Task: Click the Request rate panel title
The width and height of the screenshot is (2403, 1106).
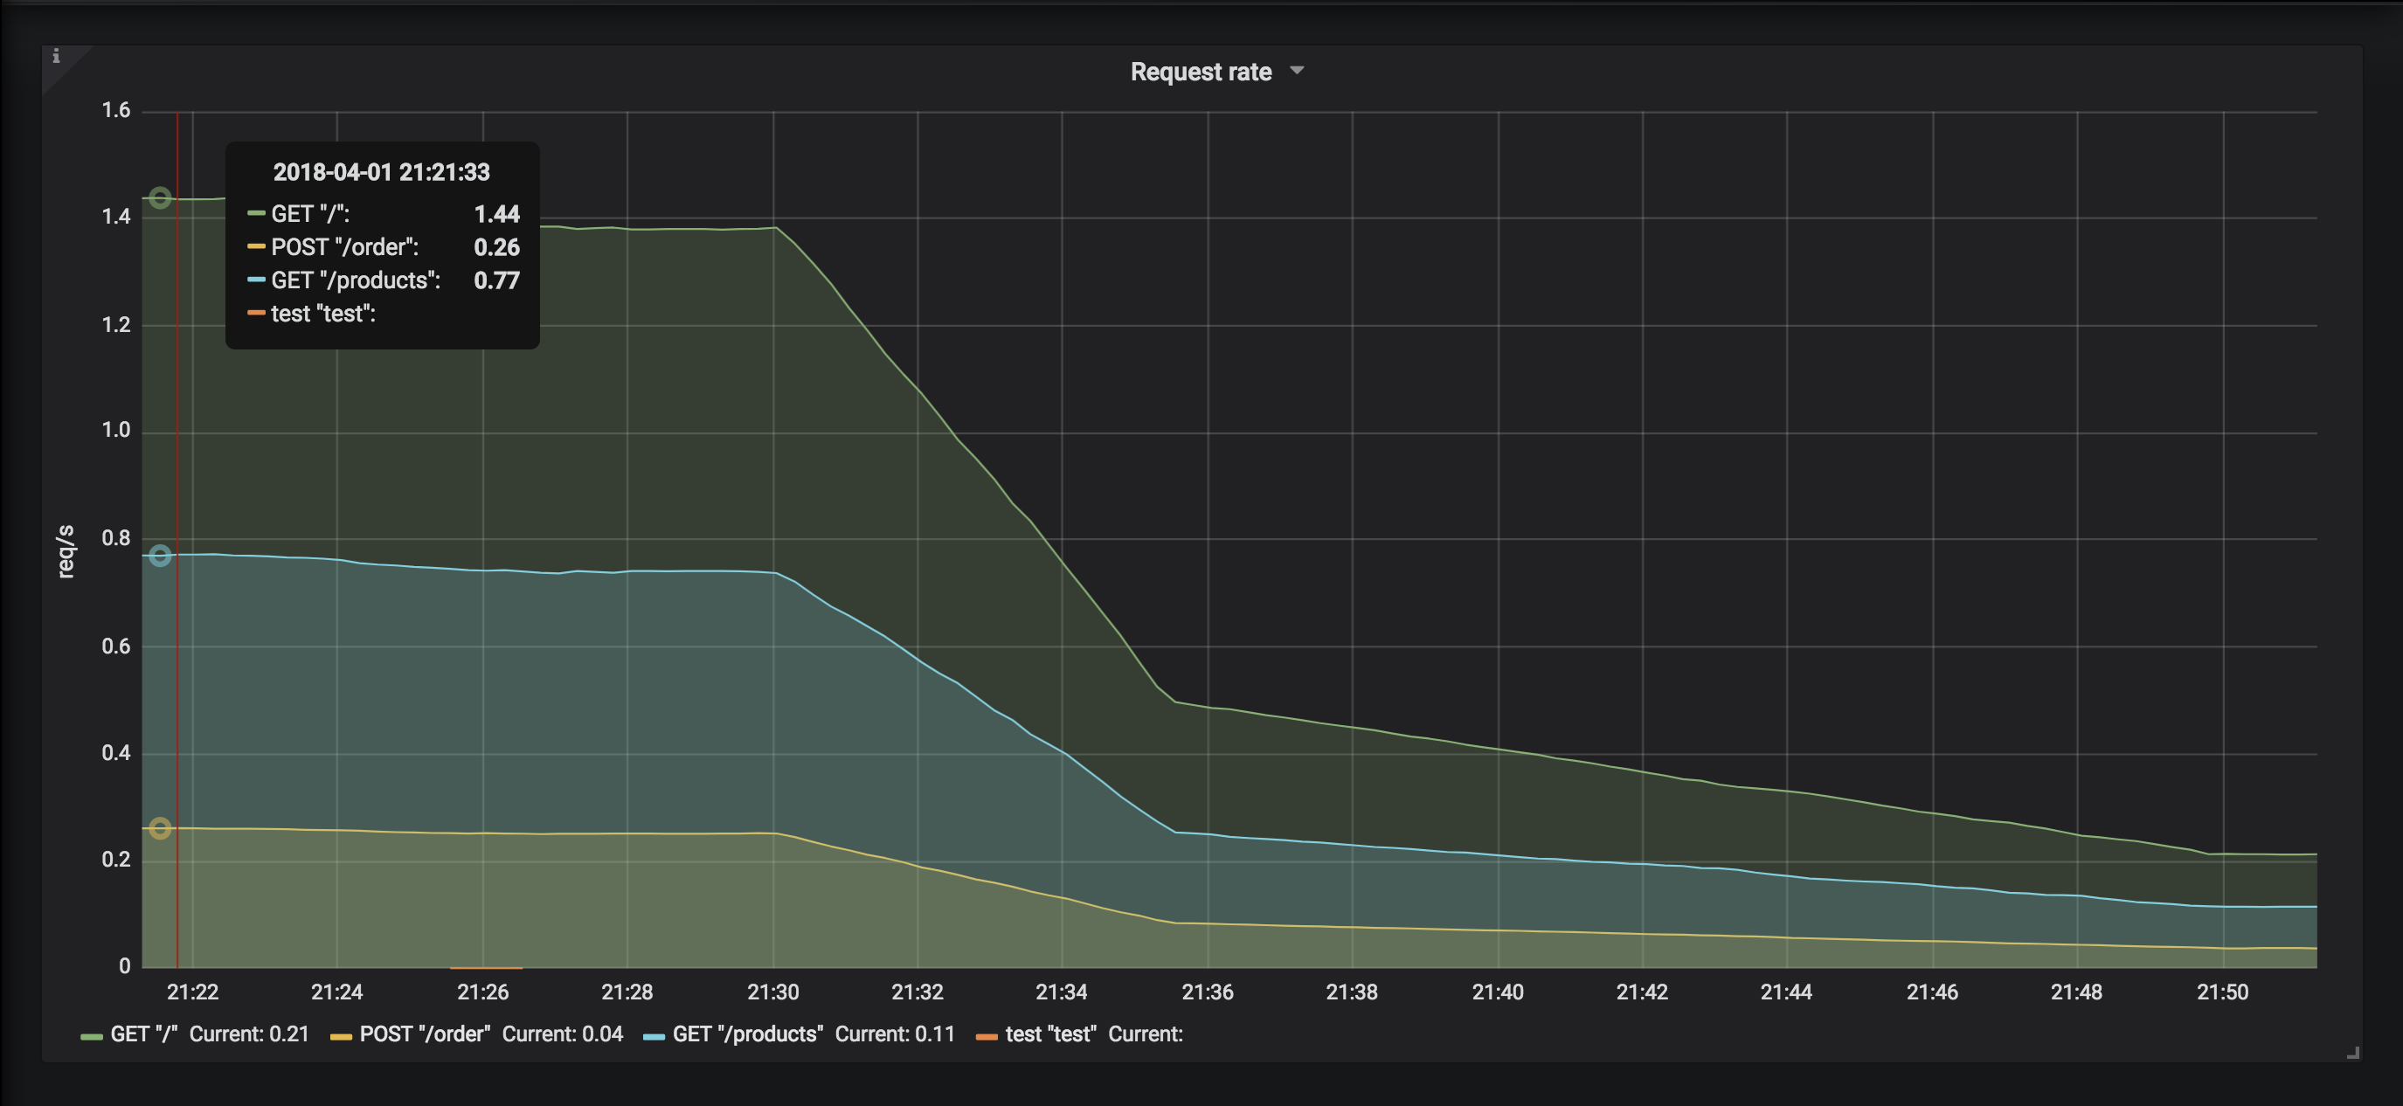Action: pyautogui.click(x=1201, y=72)
